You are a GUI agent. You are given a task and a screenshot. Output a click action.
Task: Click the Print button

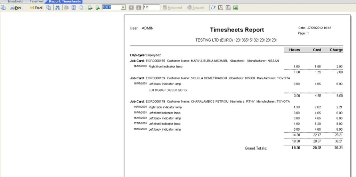pyautogui.click(x=17, y=8)
